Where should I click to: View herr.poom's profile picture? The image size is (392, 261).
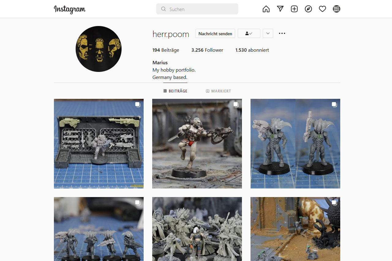[x=99, y=49]
